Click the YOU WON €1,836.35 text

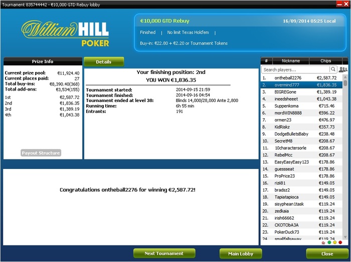pyautogui.click(x=171, y=80)
